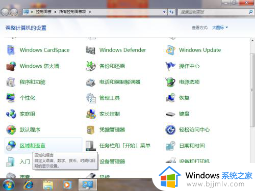Launch Windows Media Player from taskbar
The width and height of the screenshot is (255, 191).
[x=67, y=185]
